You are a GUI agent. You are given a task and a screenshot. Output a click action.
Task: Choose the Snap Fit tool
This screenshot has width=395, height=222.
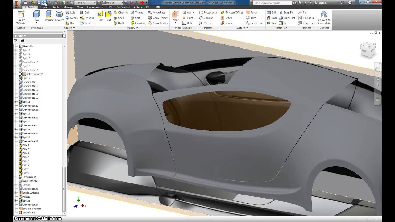pyautogui.click(x=286, y=13)
